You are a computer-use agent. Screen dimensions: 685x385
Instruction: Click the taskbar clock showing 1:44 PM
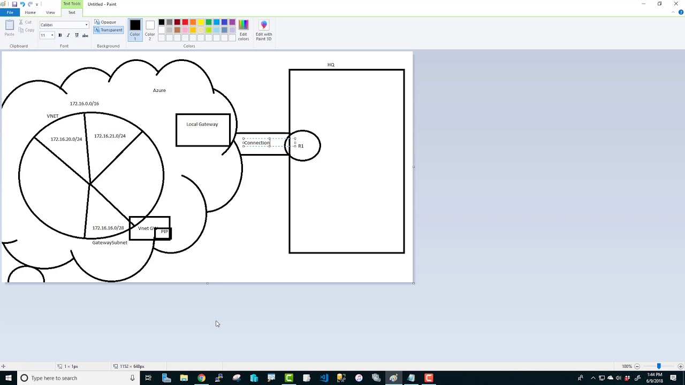pyautogui.click(x=655, y=378)
